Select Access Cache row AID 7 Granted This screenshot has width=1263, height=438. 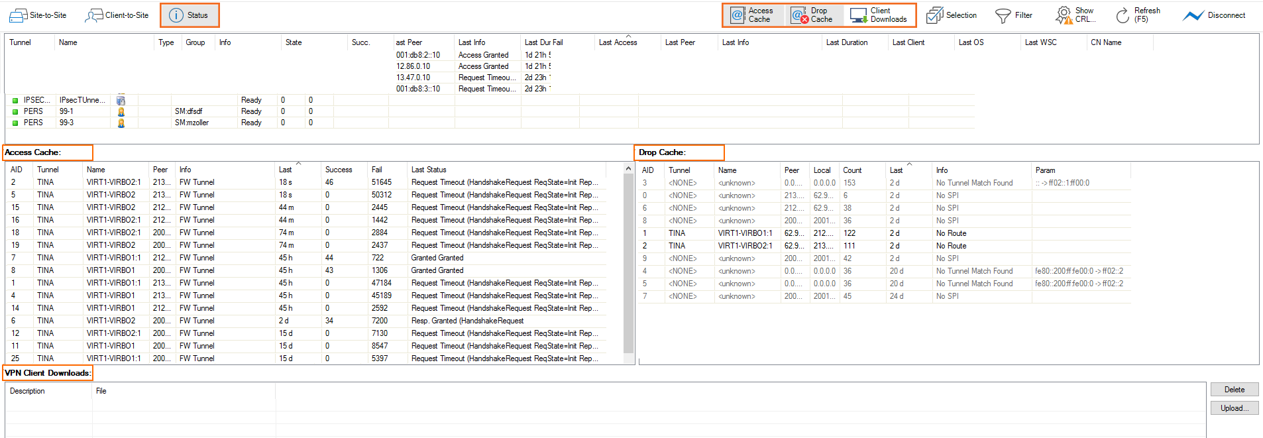(306, 258)
